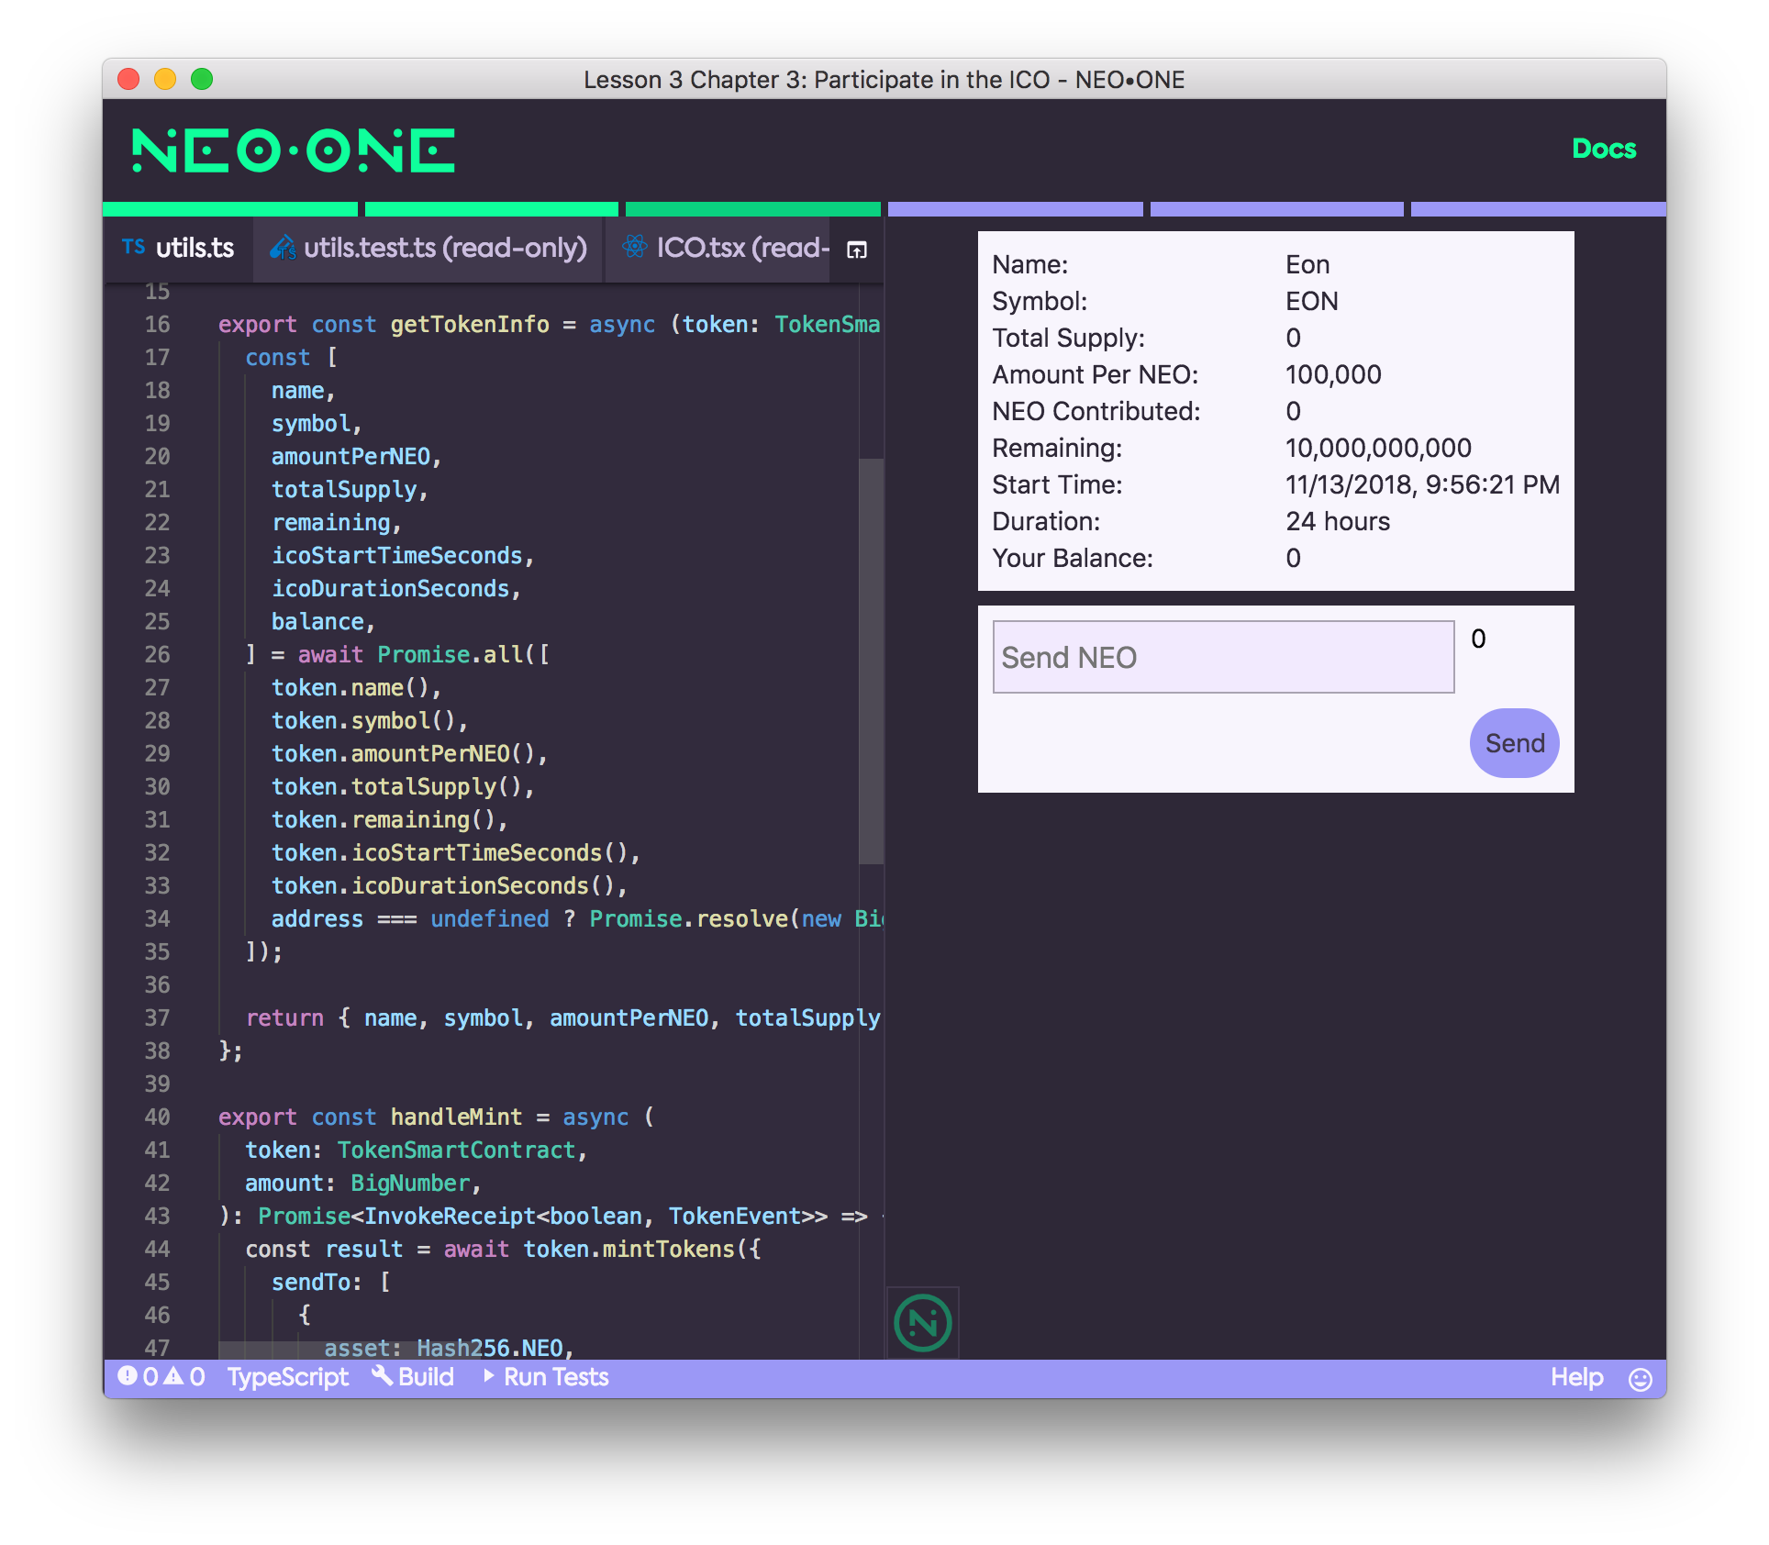Click the smiley feedback icon

1641,1379
